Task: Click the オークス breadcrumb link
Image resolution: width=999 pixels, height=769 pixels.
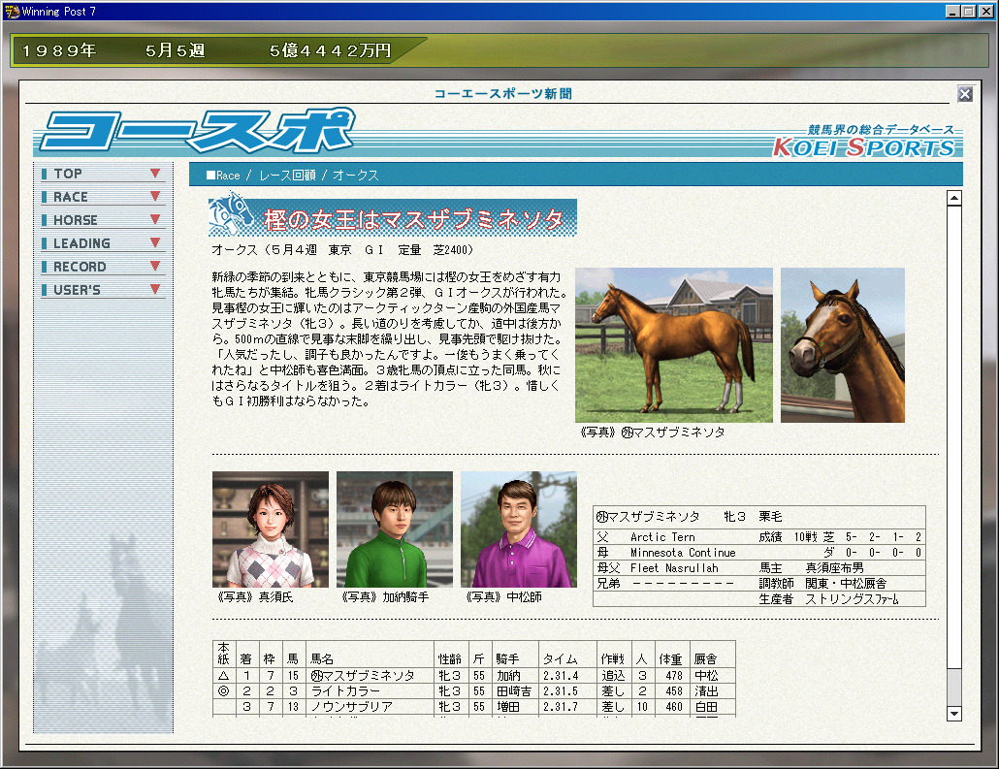Action: [356, 176]
